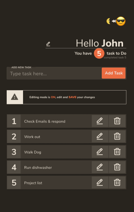
Task: Click the task to Do text
Action: click(x=116, y=53)
